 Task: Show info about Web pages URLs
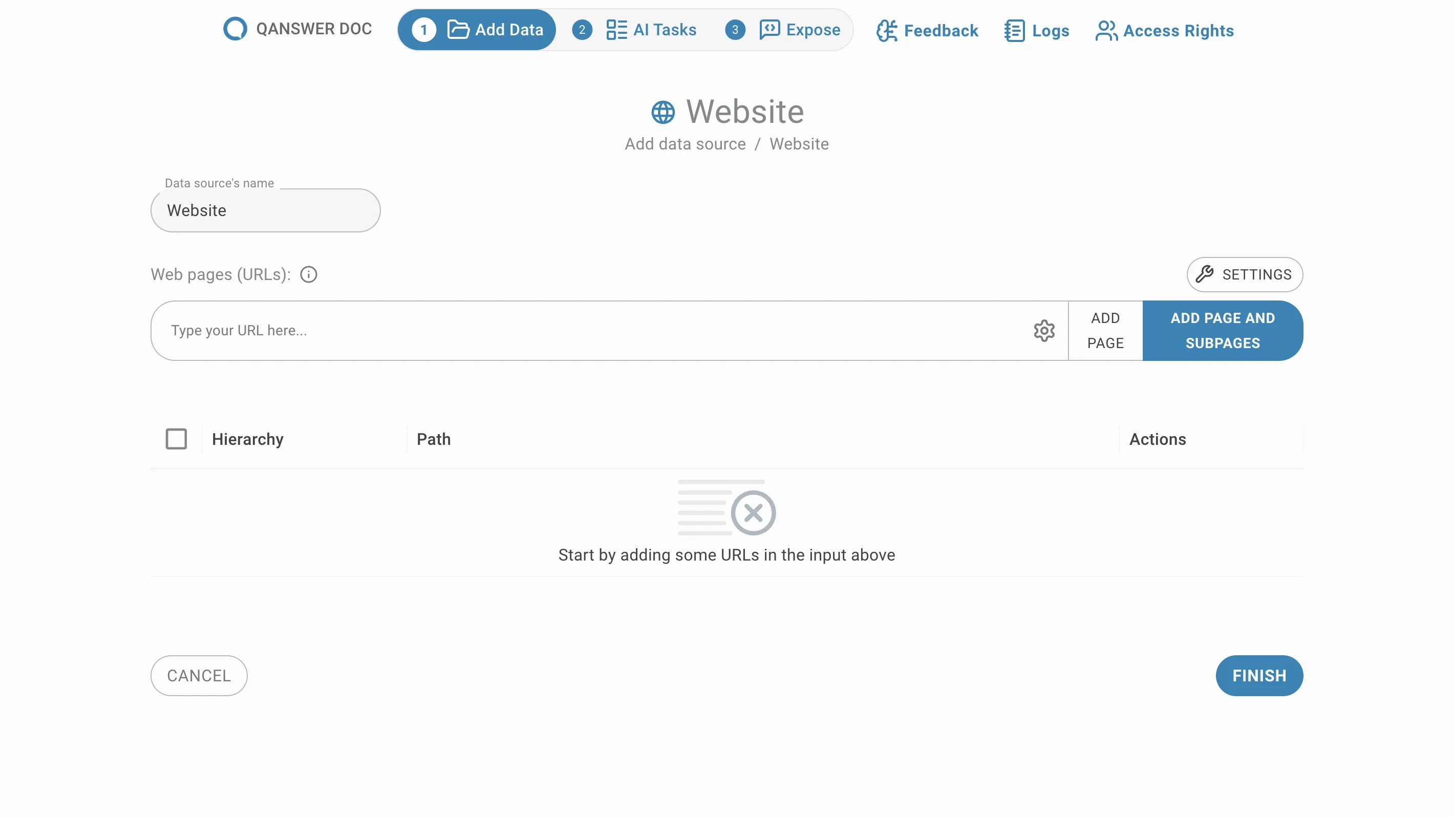coord(308,274)
